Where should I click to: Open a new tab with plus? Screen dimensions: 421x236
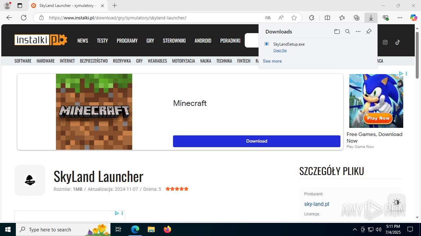[114, 6]
